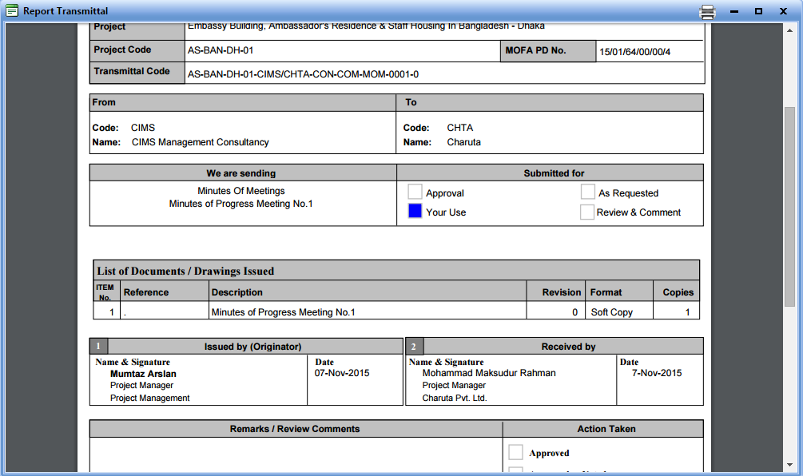
Task: Select the item 1 Description cell
Action: (x=284, y=312)
